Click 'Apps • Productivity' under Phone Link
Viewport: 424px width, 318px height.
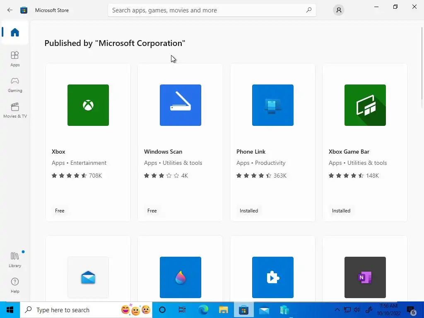[x=261, y=163]
